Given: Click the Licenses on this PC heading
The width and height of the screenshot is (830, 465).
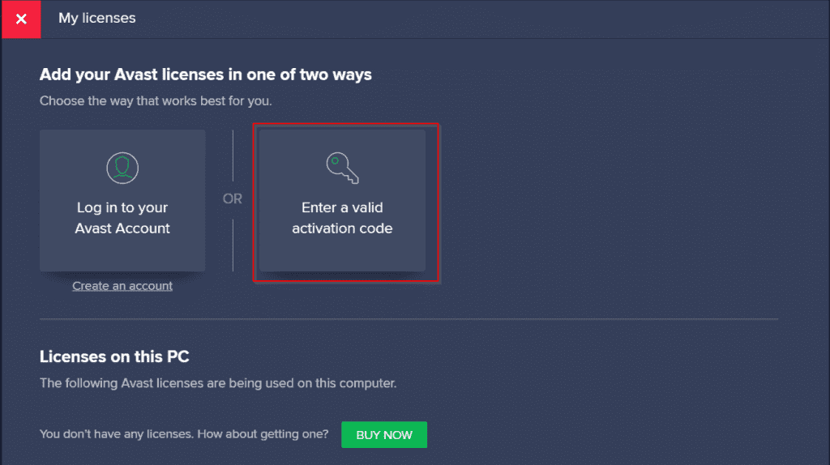Looking at the screenshot, I should [114, 356].
